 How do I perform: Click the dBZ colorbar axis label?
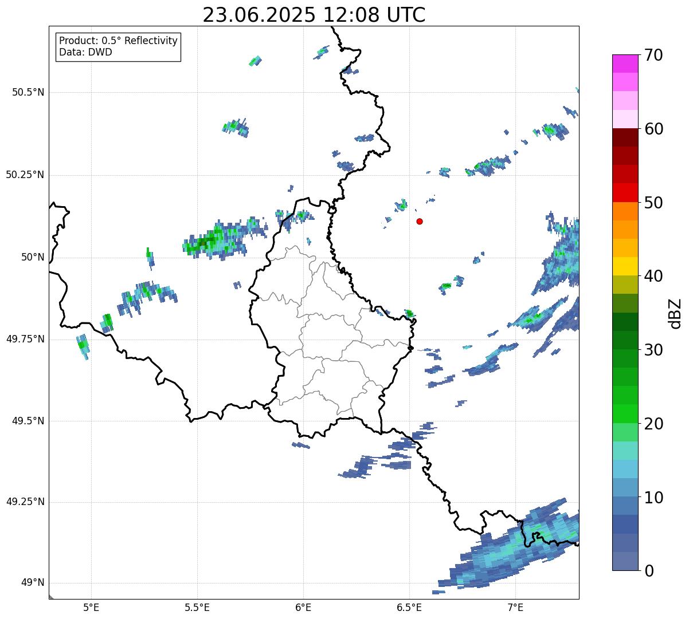pos(675,313)
